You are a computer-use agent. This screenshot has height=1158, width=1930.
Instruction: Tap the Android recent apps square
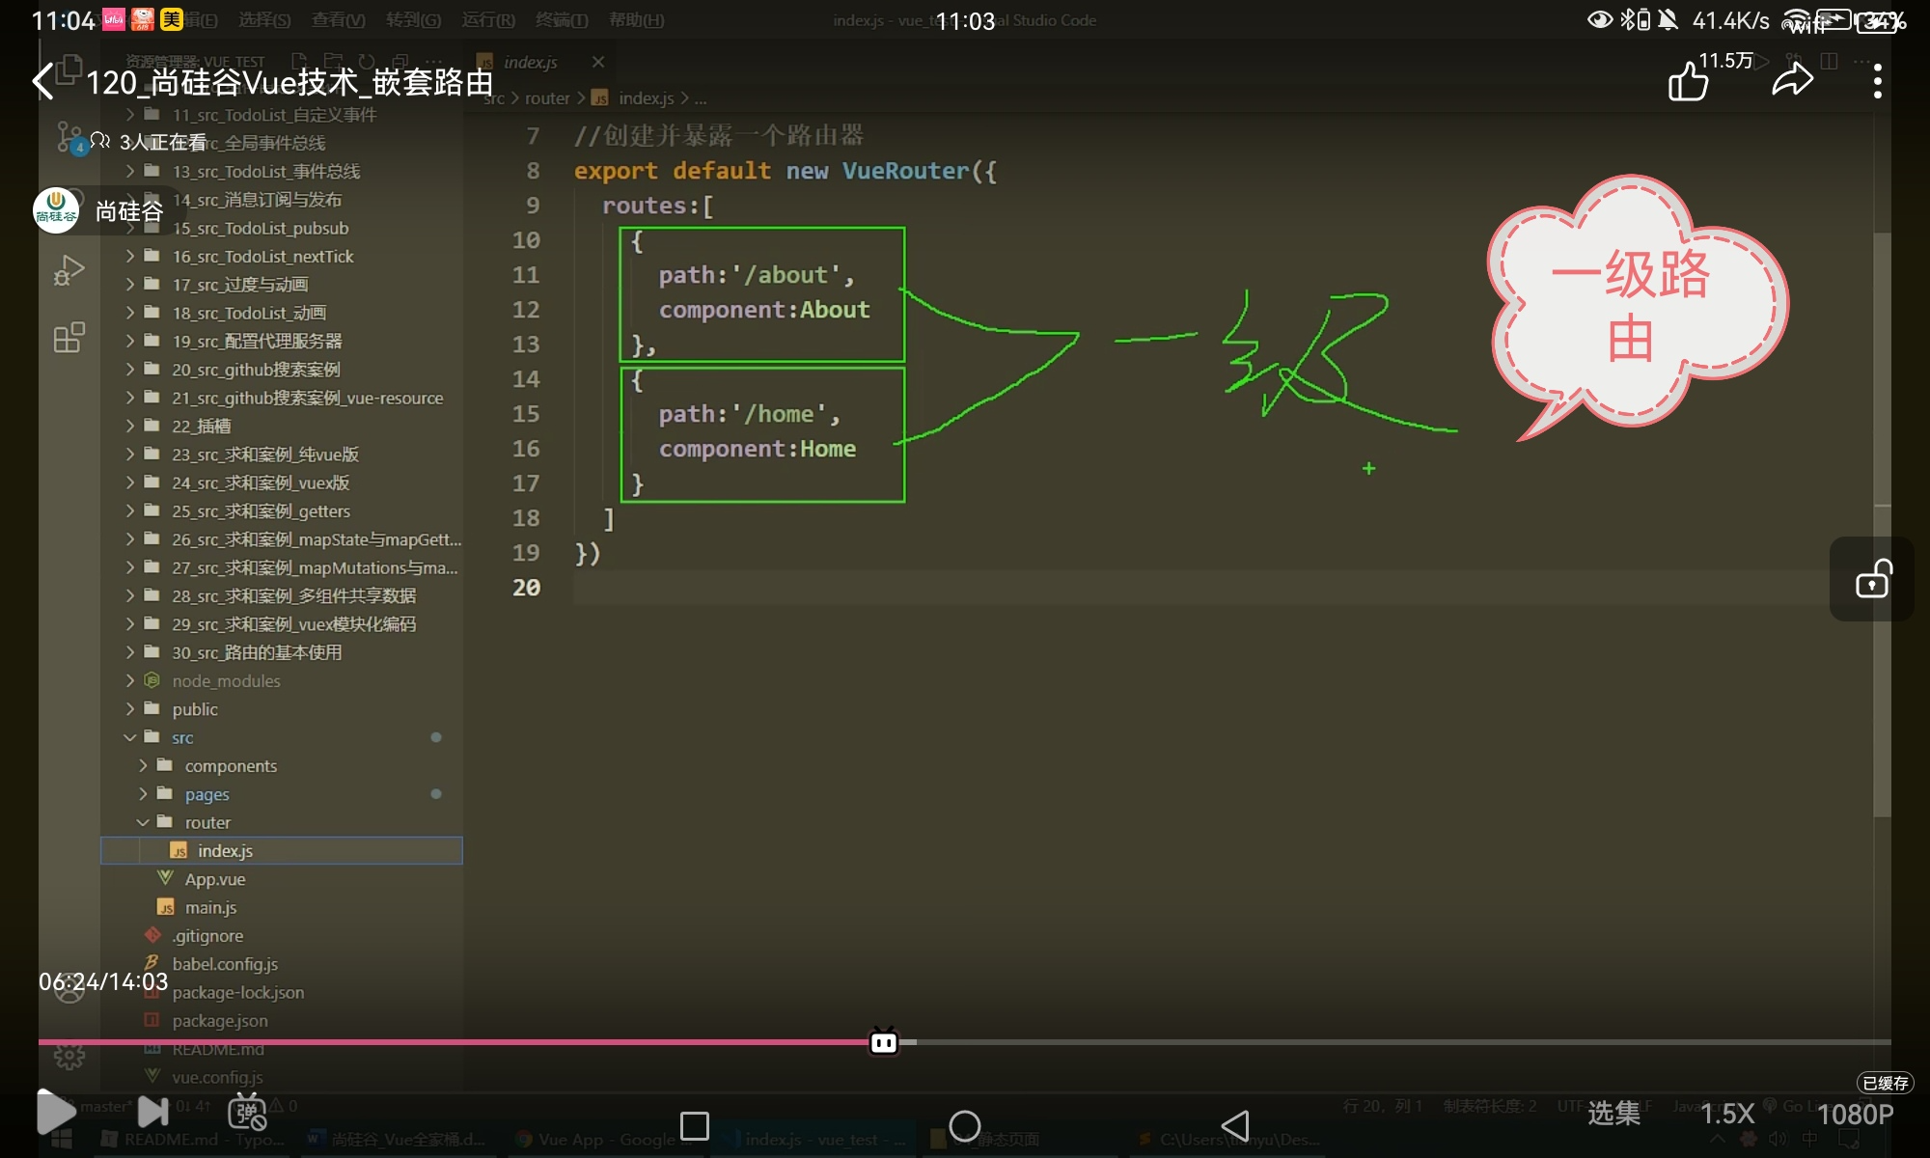point(695,1125)
